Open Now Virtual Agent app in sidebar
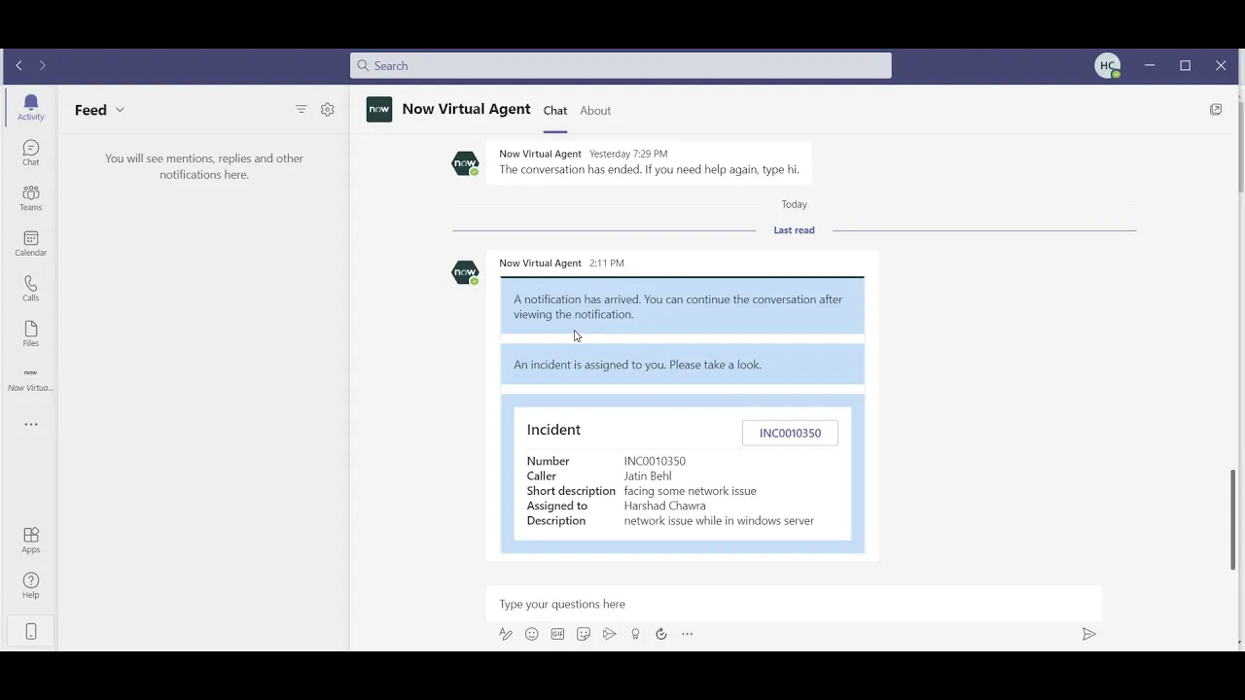The width and height of the screenshot is (1245, 700). (x=30, y=379)
